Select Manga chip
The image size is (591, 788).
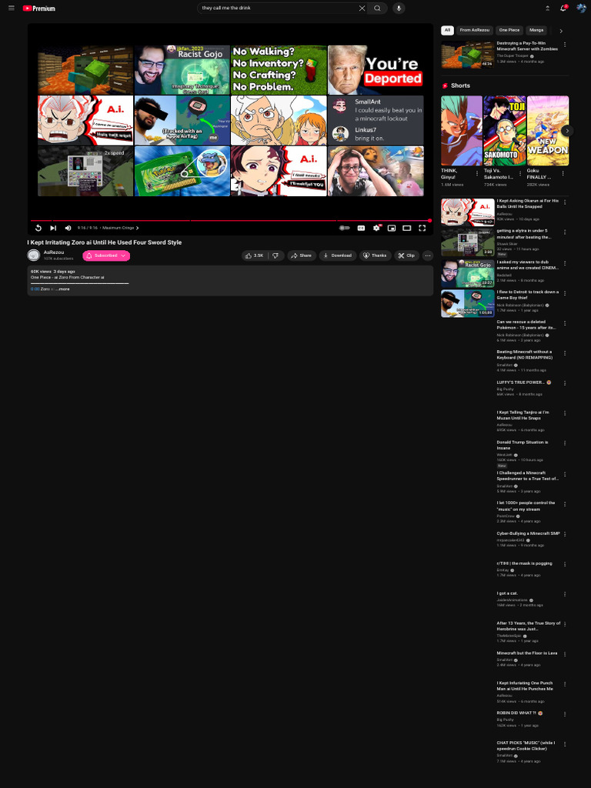click(x=536, y=30)
